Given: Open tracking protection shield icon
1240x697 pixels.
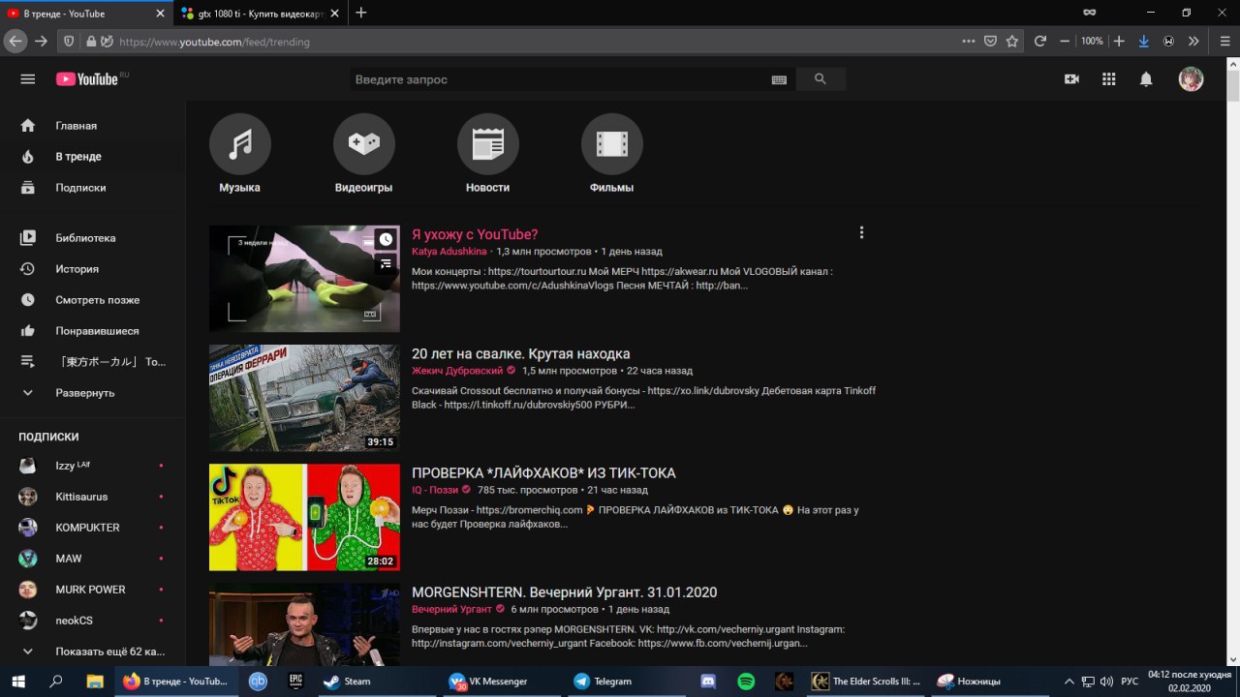Looking at the screenshot, I should coord(69,42).
